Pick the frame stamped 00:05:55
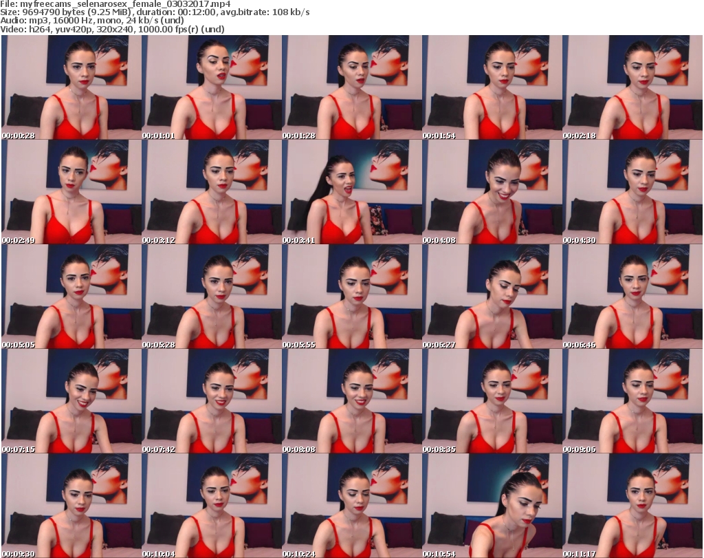The height and width of the screenshot is (558, 704). (x=351, y=297)
